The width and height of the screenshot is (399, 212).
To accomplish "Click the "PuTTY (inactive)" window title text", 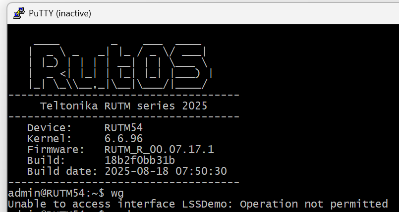I will coord(60,14).
